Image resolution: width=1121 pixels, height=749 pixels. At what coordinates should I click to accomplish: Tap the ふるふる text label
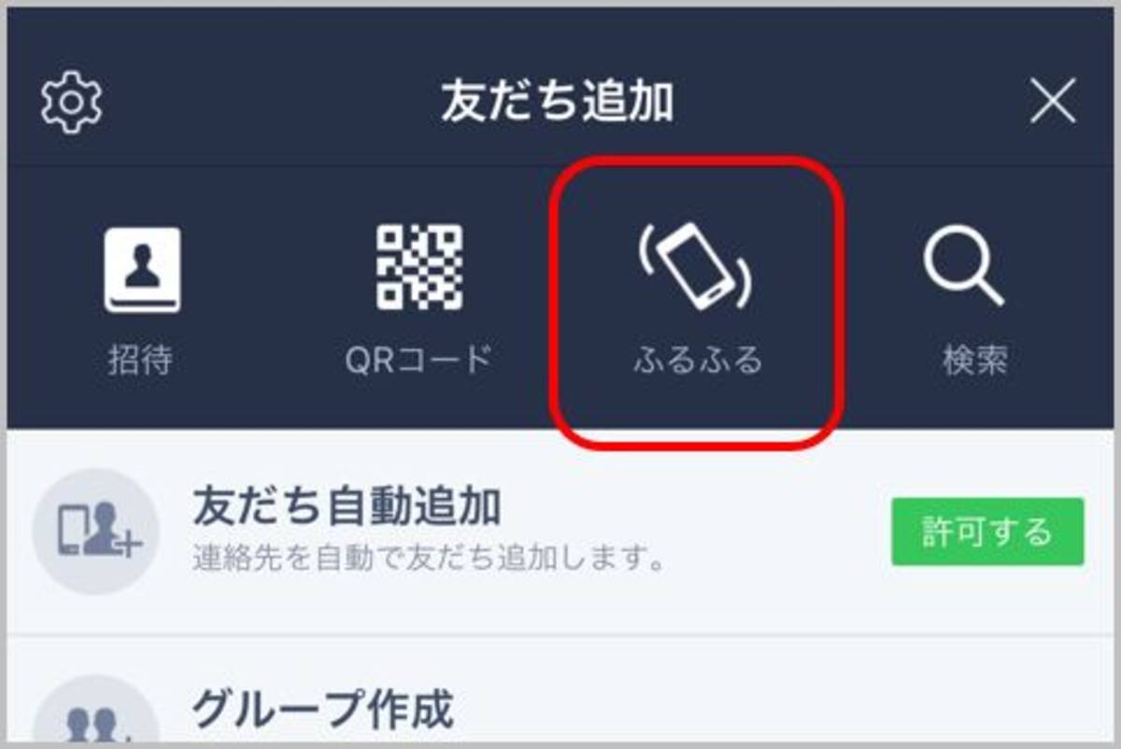(x=698, y=360)
